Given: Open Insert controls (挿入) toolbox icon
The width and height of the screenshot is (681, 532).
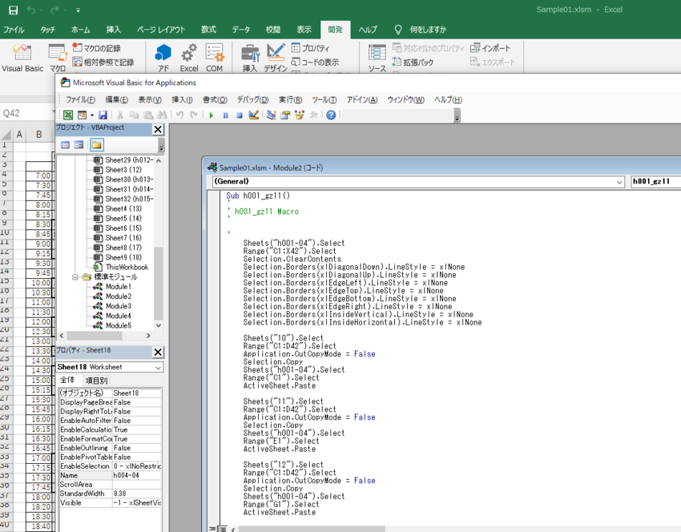Looking at the screenshot, I should pos(250,58).
